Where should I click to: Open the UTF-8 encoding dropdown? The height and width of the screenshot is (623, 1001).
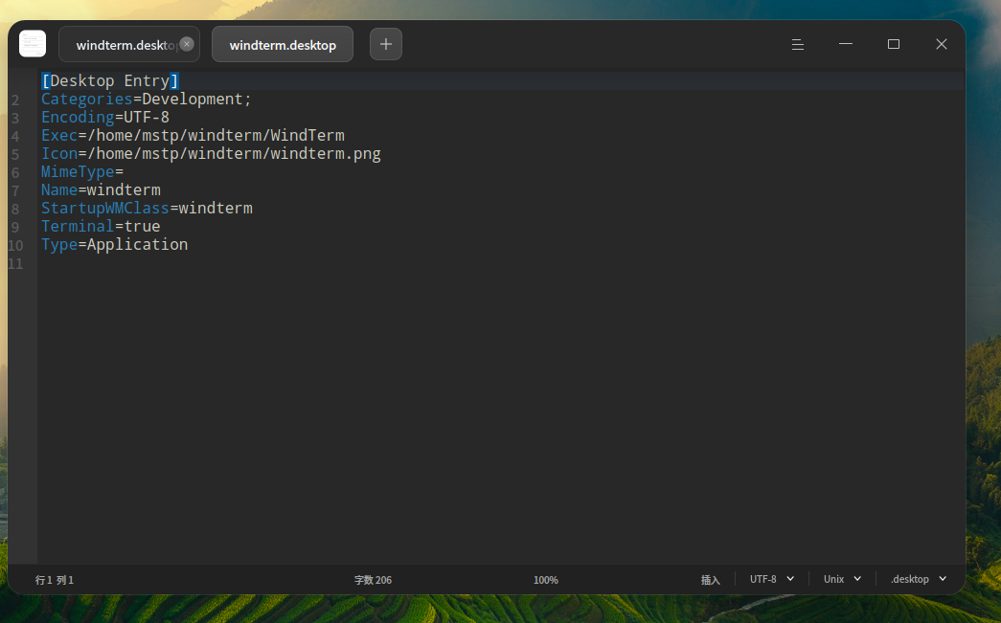pos(772,579)
